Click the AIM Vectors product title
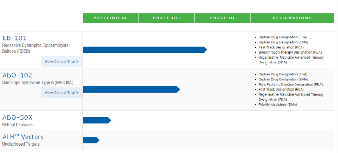The height and width of the screenshot is (153, 338). 23,137
